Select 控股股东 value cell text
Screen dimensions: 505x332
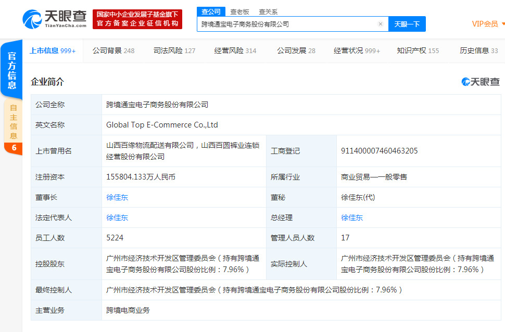tap(183, 264)
